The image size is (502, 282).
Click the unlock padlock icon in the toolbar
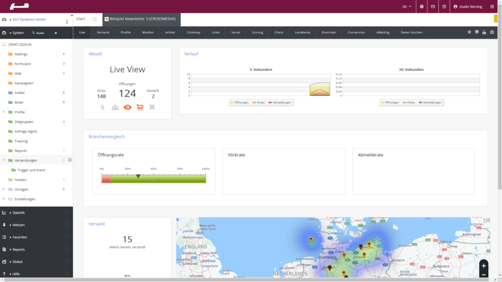pyautogui.click(x=484, y=32)
